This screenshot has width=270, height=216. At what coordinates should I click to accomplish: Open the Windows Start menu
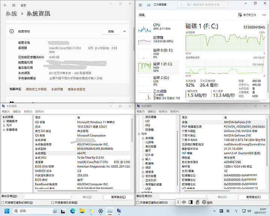coord(7,211)
